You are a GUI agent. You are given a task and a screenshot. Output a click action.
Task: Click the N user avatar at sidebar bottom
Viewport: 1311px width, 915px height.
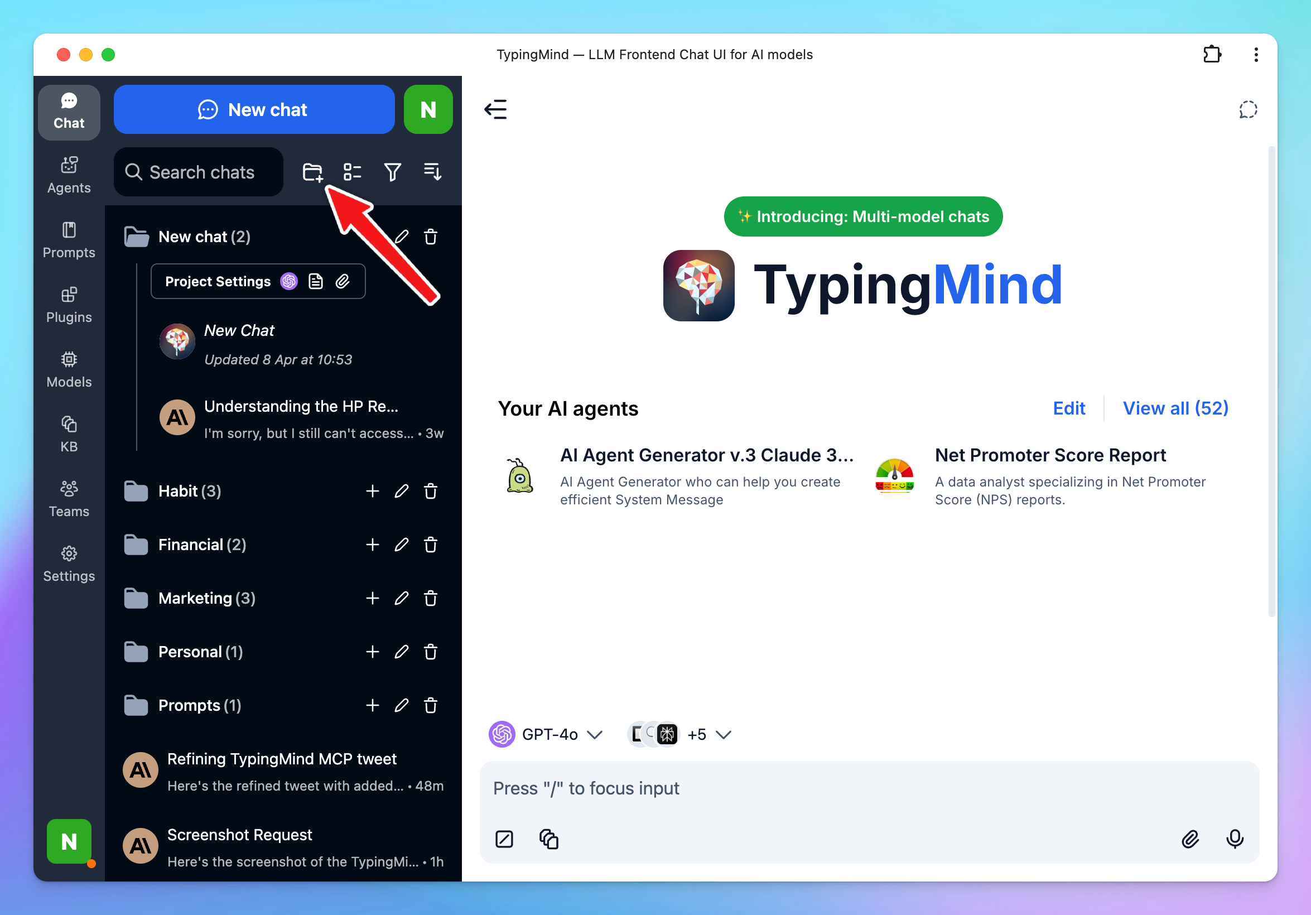69,841
